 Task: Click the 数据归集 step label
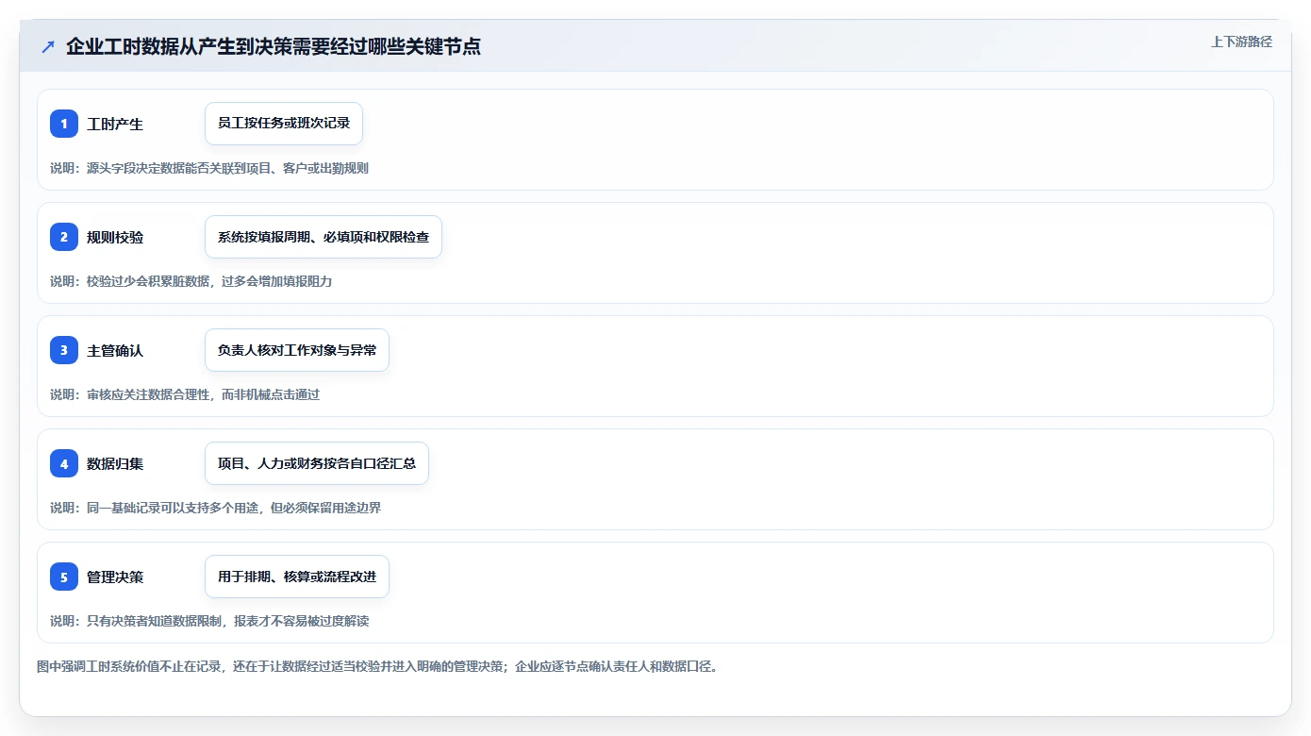(115, 463)
